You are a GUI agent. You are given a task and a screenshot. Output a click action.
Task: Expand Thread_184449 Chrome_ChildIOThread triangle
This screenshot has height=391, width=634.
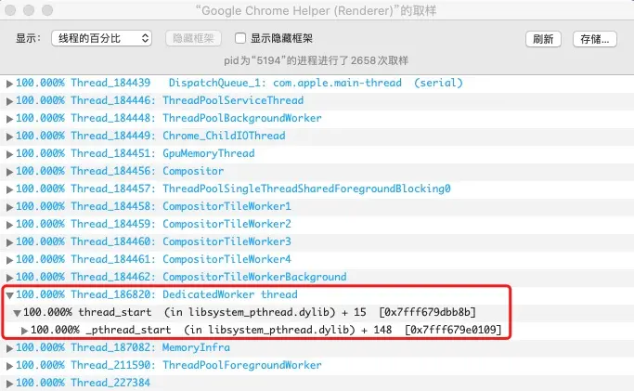(x=9, y=137)
